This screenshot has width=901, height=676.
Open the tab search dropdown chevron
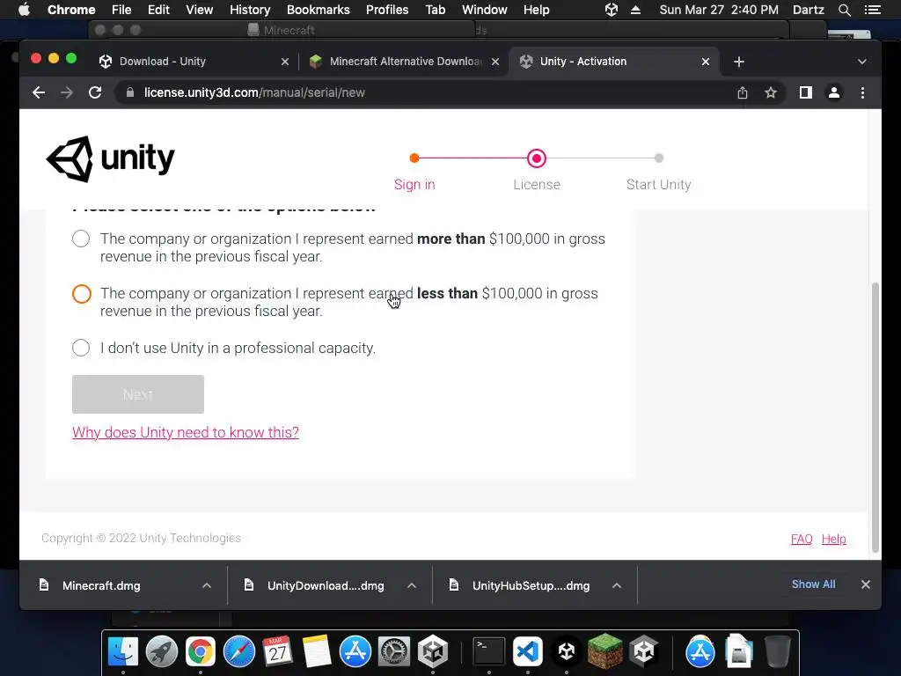(x=862, y=62)
